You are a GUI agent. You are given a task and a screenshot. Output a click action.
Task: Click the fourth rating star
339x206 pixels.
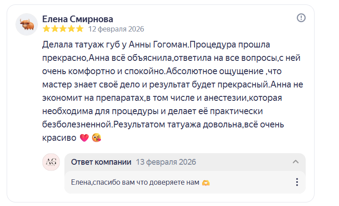pyautogui.click(x=71, y=29)
